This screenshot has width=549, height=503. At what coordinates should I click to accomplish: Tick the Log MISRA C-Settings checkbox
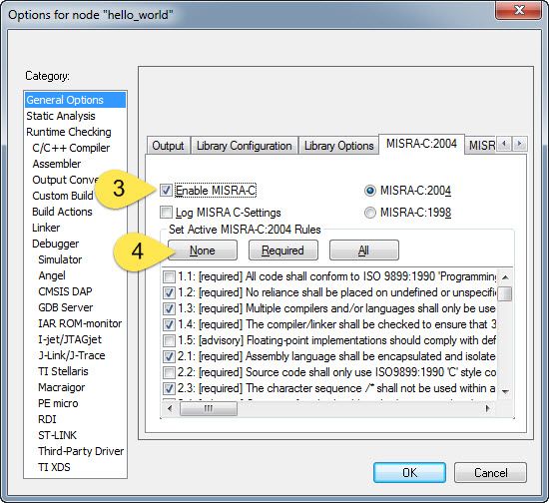pyautogui.click(x=166, y=213)
